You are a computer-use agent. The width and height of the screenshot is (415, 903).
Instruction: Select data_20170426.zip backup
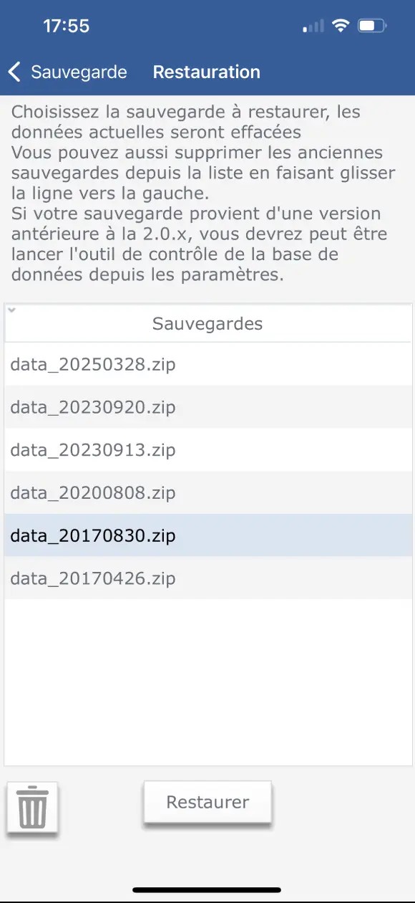click(207, 578)
